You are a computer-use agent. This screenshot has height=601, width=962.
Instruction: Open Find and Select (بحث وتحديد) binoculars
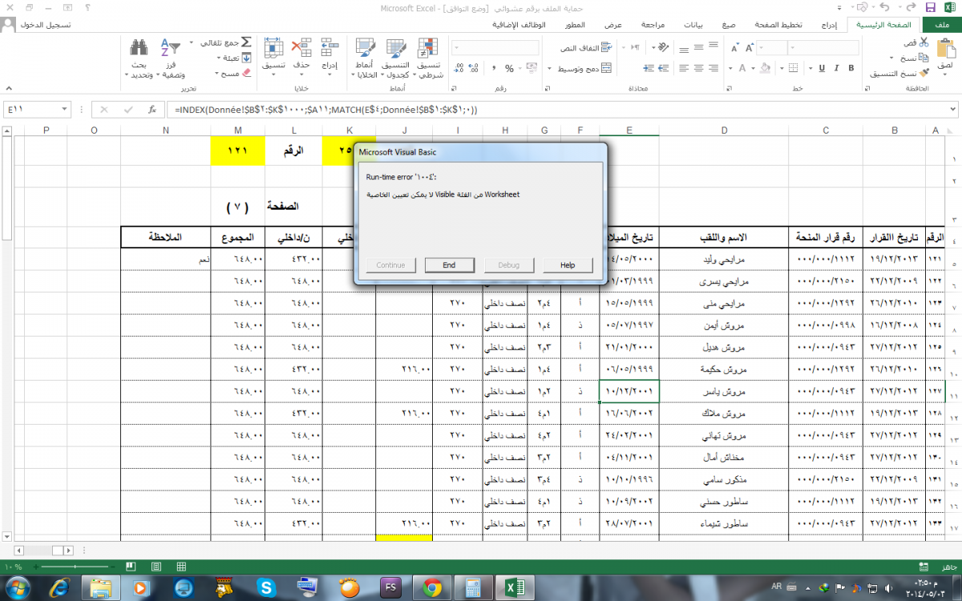(139, 58)
